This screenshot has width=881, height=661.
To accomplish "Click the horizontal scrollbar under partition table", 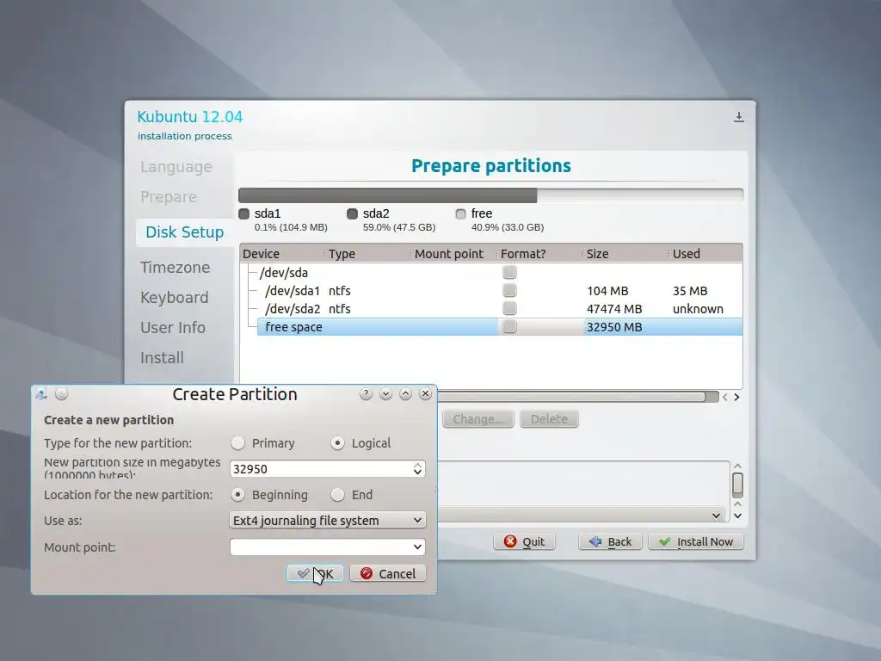I will click(571, 397).
